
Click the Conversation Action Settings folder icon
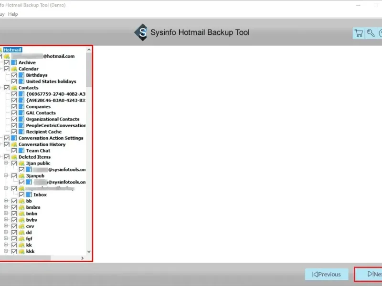tap(14, 138)
